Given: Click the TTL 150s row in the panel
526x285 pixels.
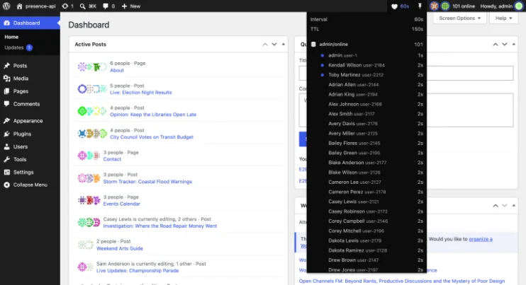Looking at the screenshot, I should (366, 29).
